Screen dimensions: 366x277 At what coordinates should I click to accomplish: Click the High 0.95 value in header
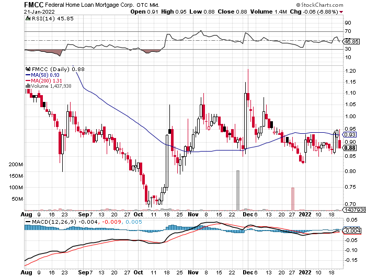tap(174, 11)
